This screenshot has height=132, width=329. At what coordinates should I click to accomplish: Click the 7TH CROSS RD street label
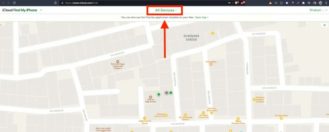point(178,124)
